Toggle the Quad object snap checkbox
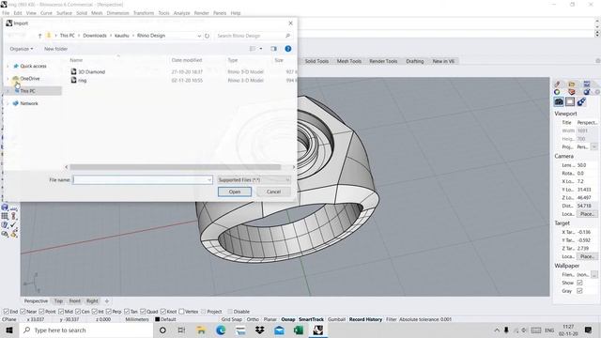Screen dimensions: 601x338 [143, 312]
